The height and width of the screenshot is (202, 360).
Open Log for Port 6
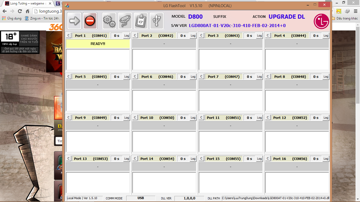point(193,77)
